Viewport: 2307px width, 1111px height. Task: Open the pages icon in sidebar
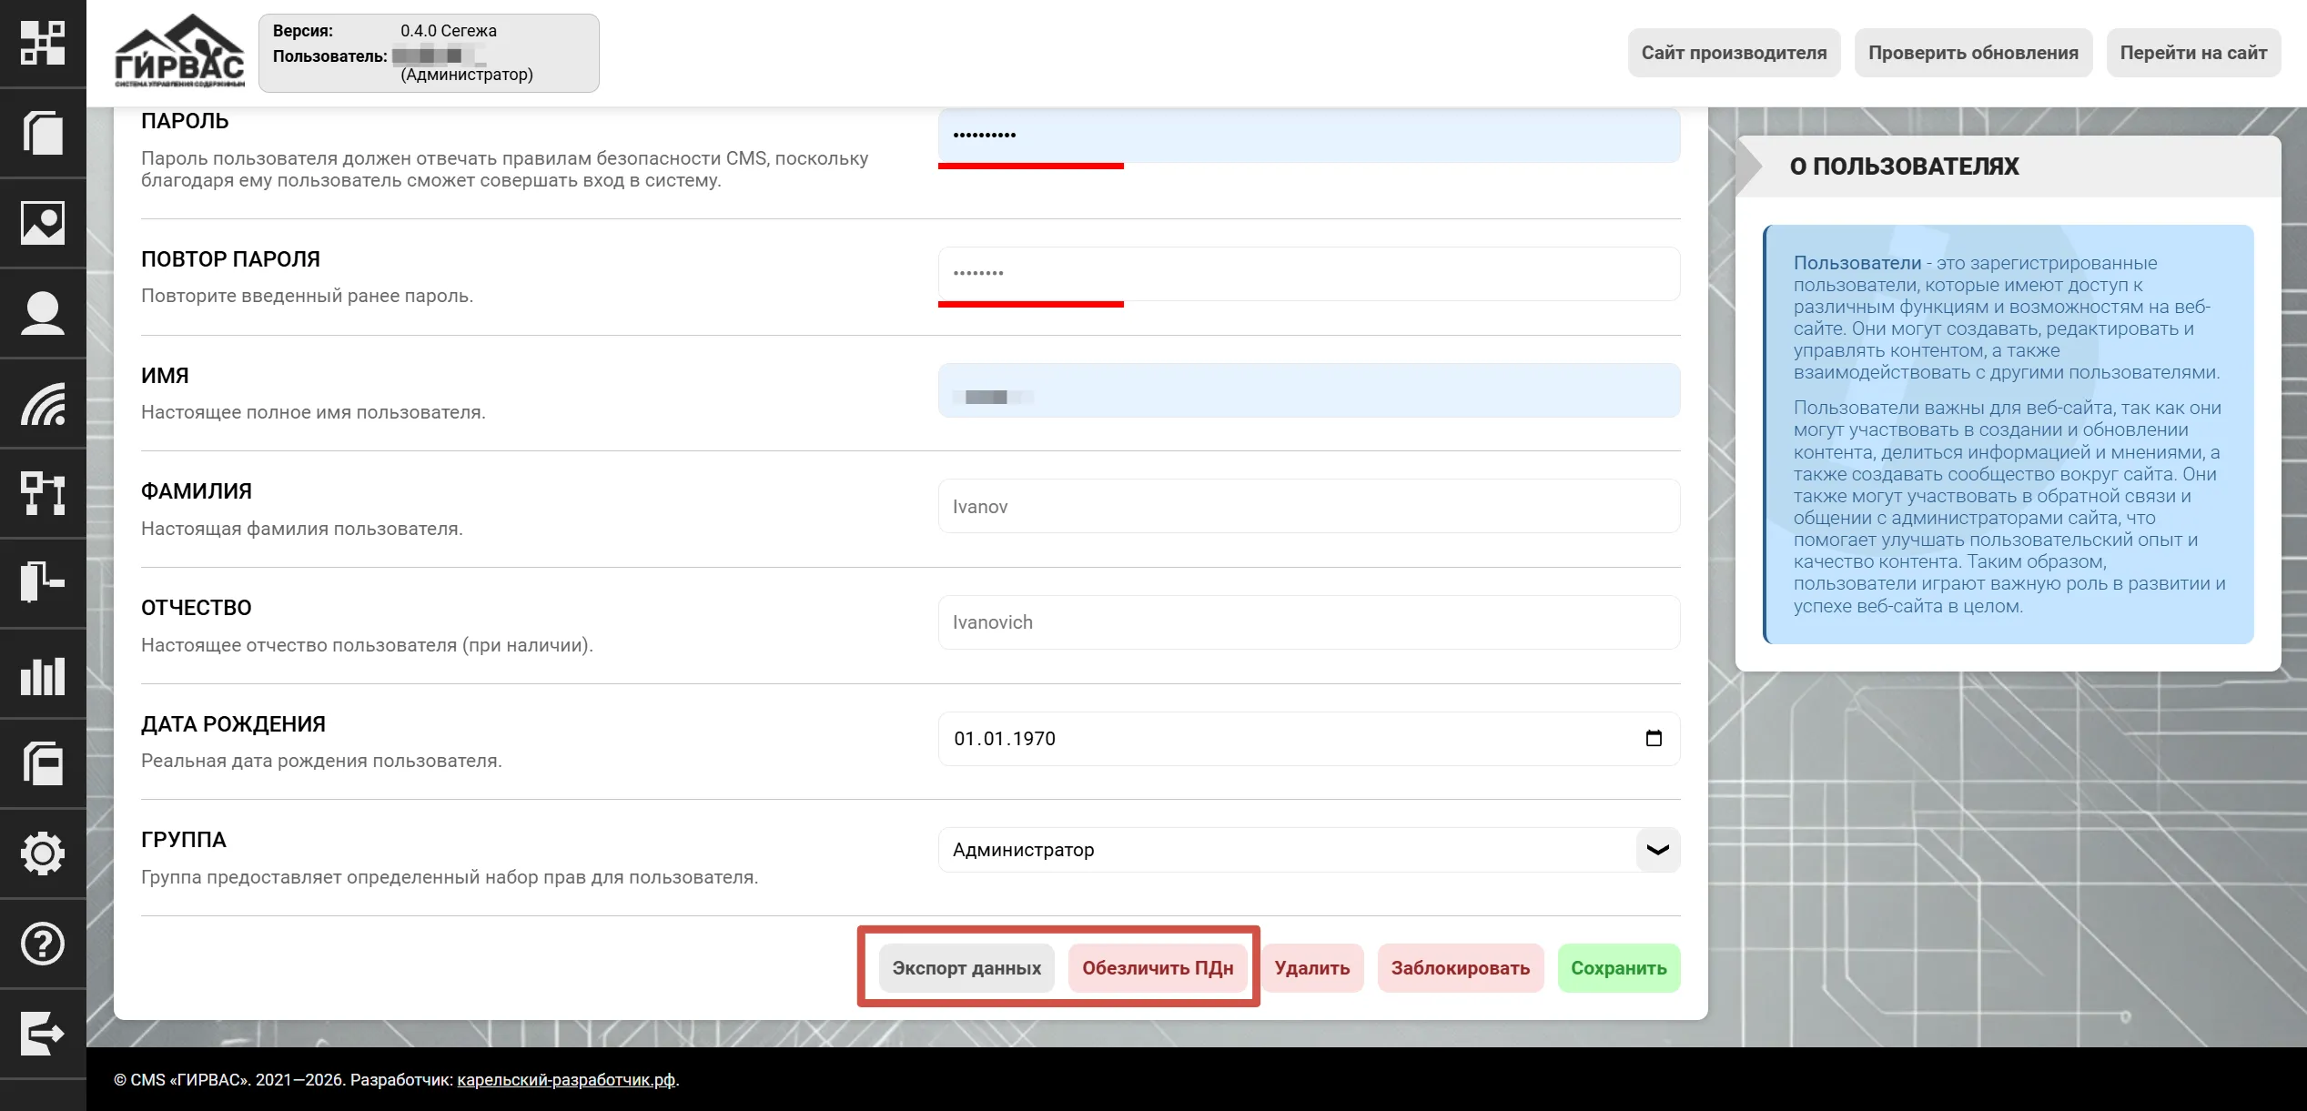[43, 133]
